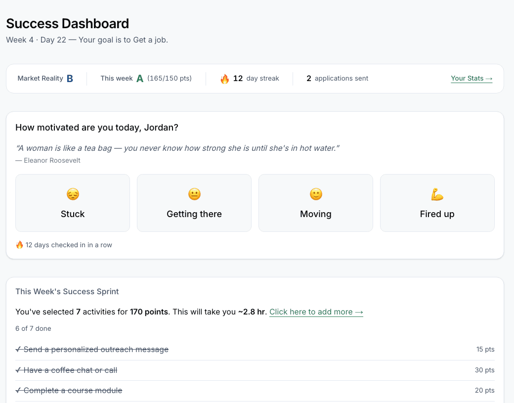Click 'This Week's Success Sprint' heading
The width and height of the screenshot is (514, 403).
[67, 292]
